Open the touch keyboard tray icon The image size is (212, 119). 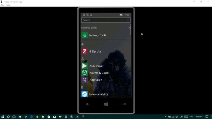186,117
